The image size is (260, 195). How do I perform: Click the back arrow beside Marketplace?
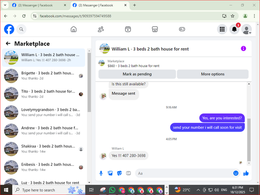pos(8,43)
